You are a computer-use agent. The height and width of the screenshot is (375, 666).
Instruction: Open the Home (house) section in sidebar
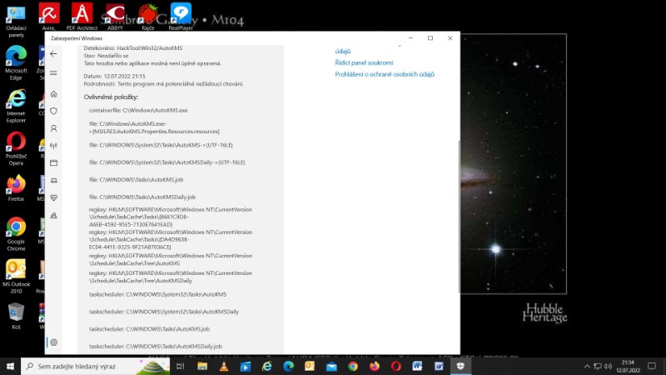pos(53,94)
